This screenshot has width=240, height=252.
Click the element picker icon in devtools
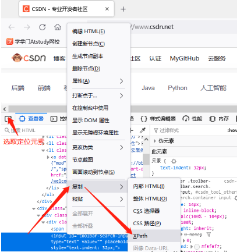(x=8, y=119)
